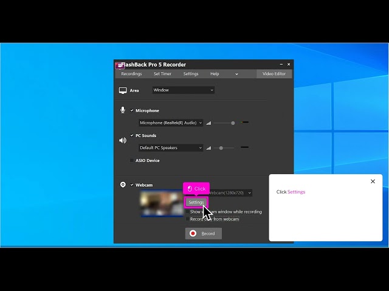Enable Record only from webcam
The image size is (389, 291).
[x=188, y=219]
